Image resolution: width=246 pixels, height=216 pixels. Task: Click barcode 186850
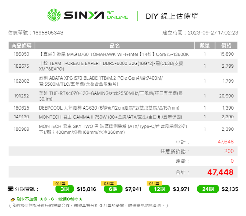[x=22, y=54]
